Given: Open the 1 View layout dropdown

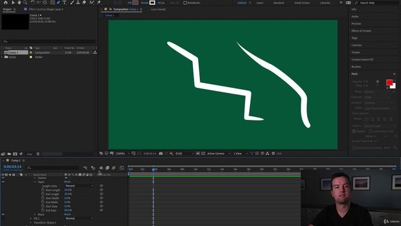Looking at the screenshot, I should coord(240,153).
